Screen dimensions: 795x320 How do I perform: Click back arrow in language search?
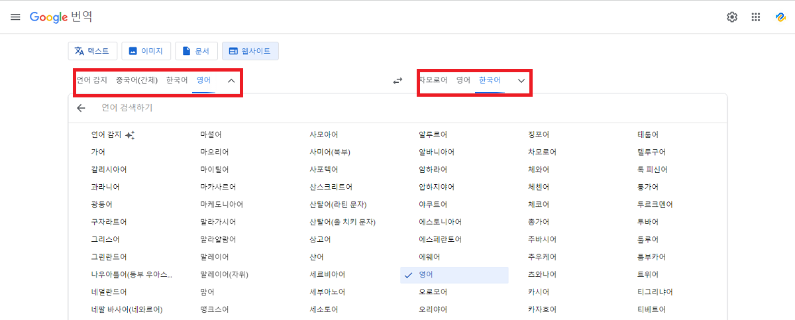81,108
